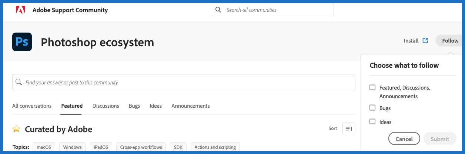The image size is (465, 154).
Task: Click the external link icon beside Install
Action: point(425,41)
